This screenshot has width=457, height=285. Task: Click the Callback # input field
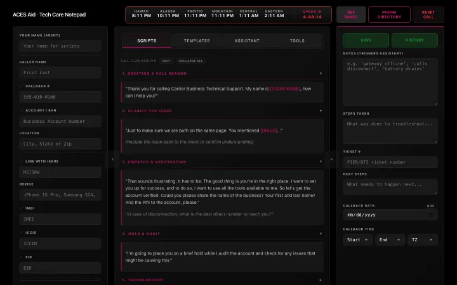(x=60, y=97)
